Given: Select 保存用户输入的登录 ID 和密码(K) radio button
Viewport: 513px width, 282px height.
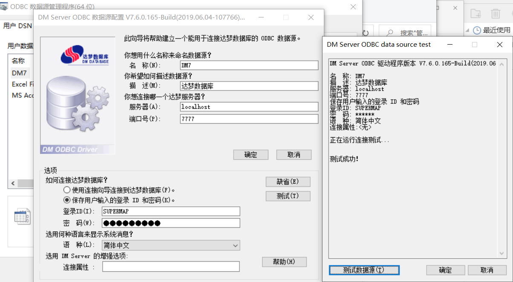Looking at the screenshot, I should (x=67, y=200).
